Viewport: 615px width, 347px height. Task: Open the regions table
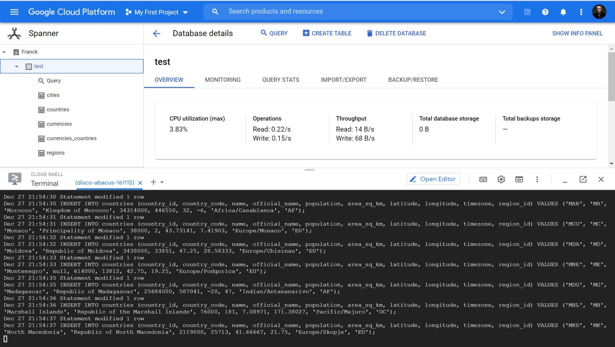[56, 153]
